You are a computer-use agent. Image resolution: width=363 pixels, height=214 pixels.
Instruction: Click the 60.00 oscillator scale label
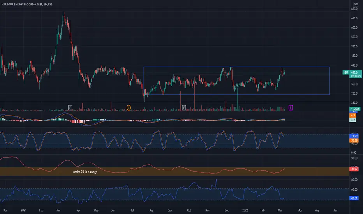coord(354,189)
